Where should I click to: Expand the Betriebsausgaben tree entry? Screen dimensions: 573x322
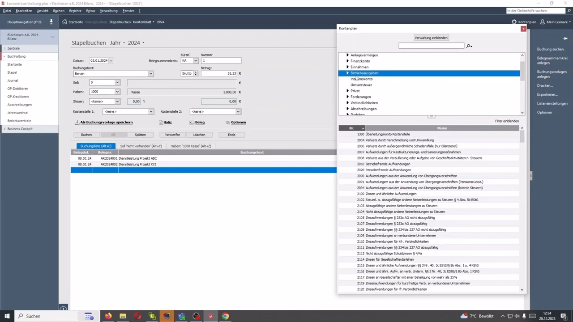tap(348, 73)
